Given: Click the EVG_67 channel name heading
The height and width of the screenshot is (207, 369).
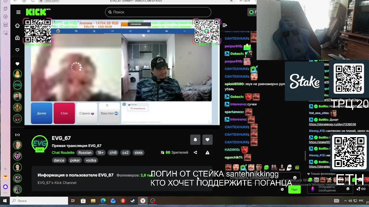Looking at the screenshot, I should 61,138.
